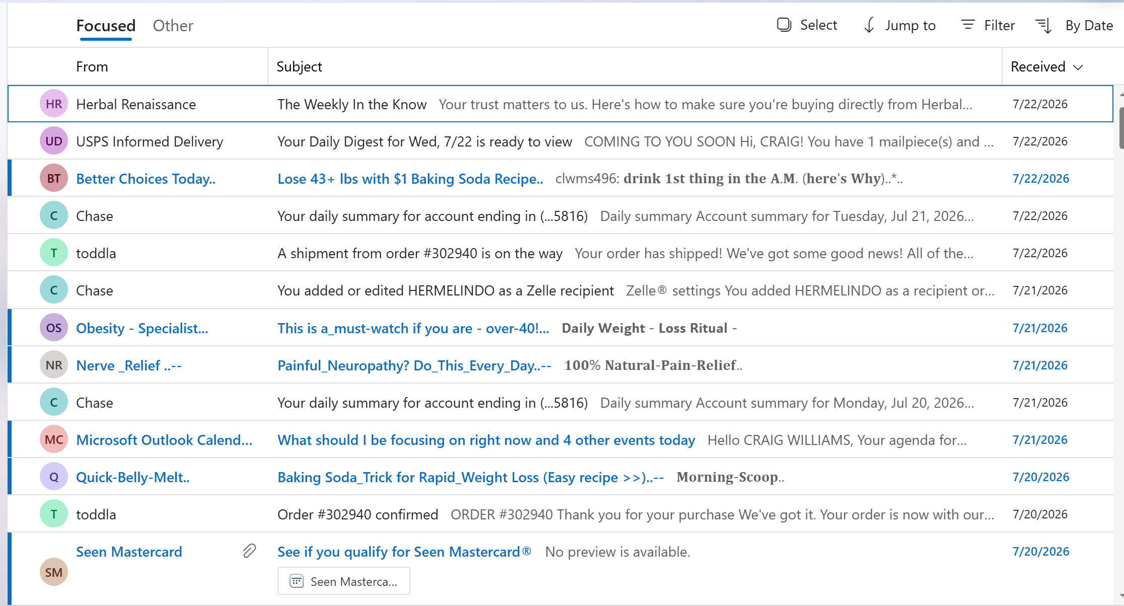Click the SM avatar for Seen Mastercard

point(54,572)
